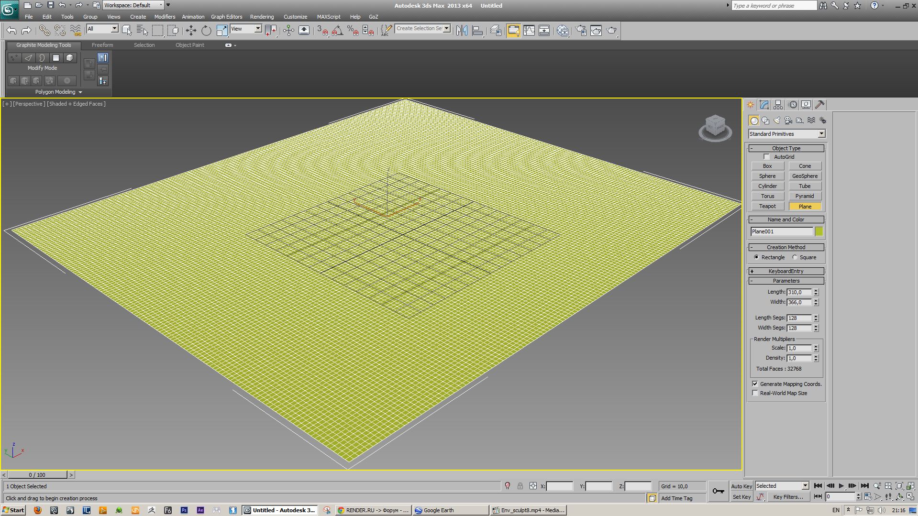Click the Plane001 object color swatch
Image resolution: width=918 pixels, height=516 pixels.
click(x=819, y=231)
